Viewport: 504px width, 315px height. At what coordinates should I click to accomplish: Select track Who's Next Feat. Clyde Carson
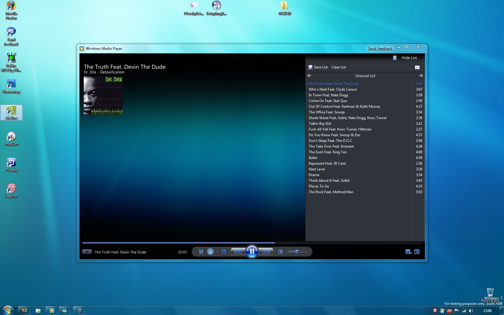tap(365, 89)
